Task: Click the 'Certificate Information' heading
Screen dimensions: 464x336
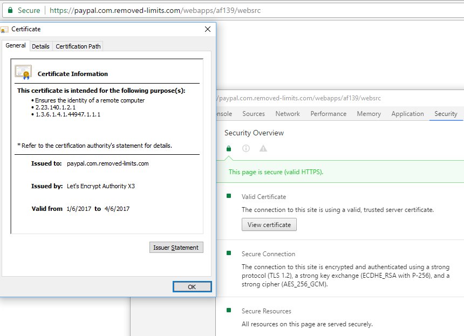Action: 72,74
